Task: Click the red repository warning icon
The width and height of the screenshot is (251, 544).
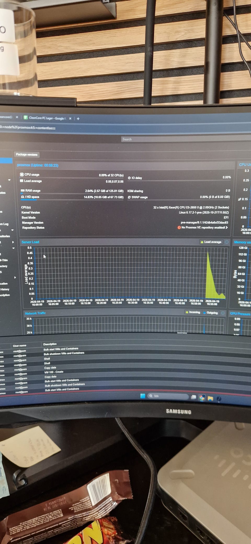Action: [x=179, y=227]
